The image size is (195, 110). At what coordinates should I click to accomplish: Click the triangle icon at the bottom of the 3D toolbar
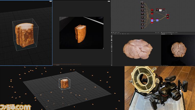[112, 51]
